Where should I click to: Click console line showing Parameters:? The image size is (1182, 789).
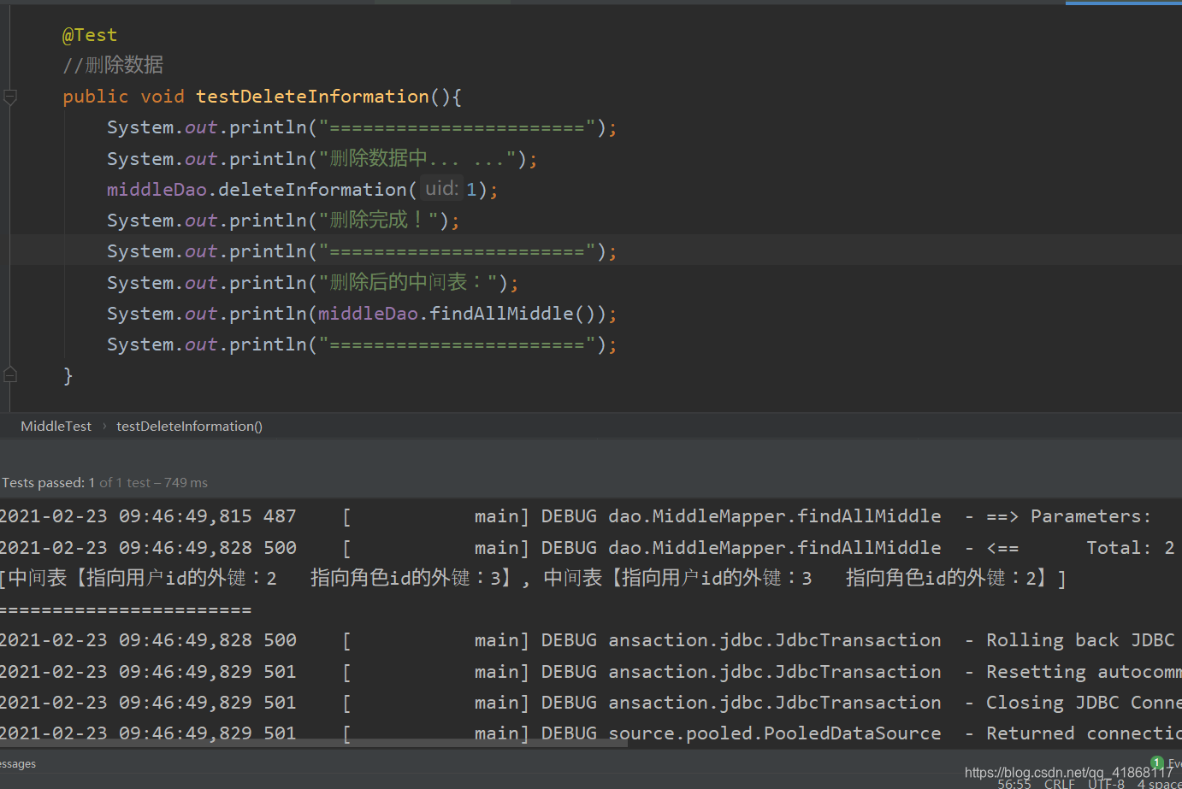pyautogui.click(x=575, y=516)
